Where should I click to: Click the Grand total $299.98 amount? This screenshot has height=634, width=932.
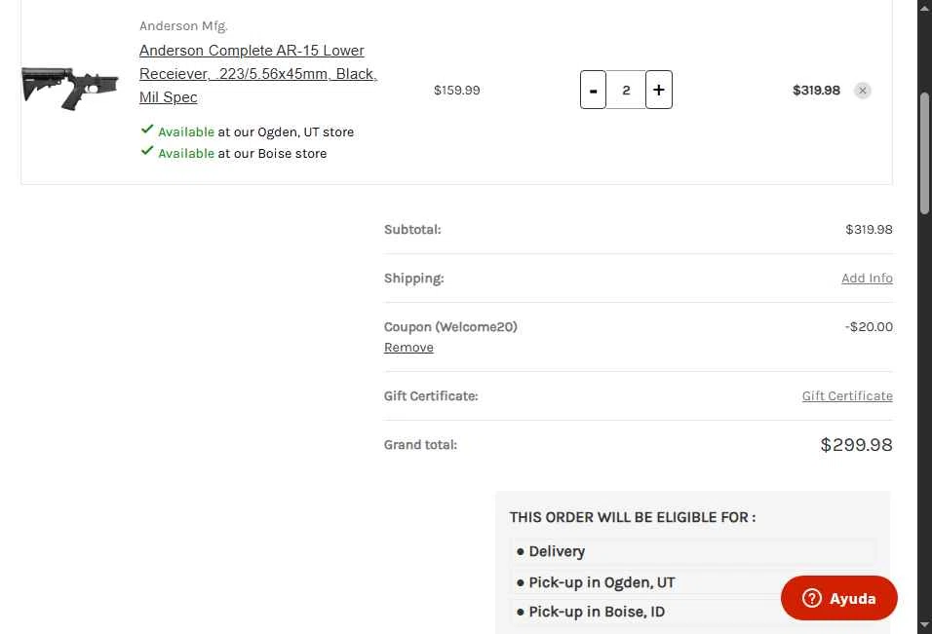856,445
